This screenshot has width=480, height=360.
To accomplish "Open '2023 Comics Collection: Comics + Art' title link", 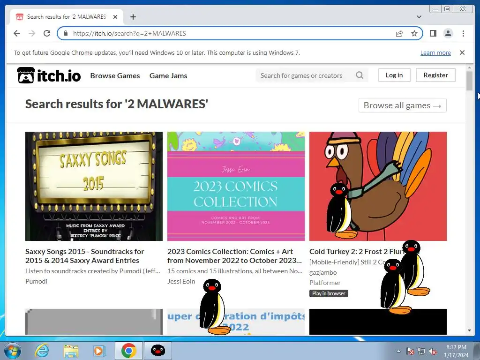I will (234, 256).
